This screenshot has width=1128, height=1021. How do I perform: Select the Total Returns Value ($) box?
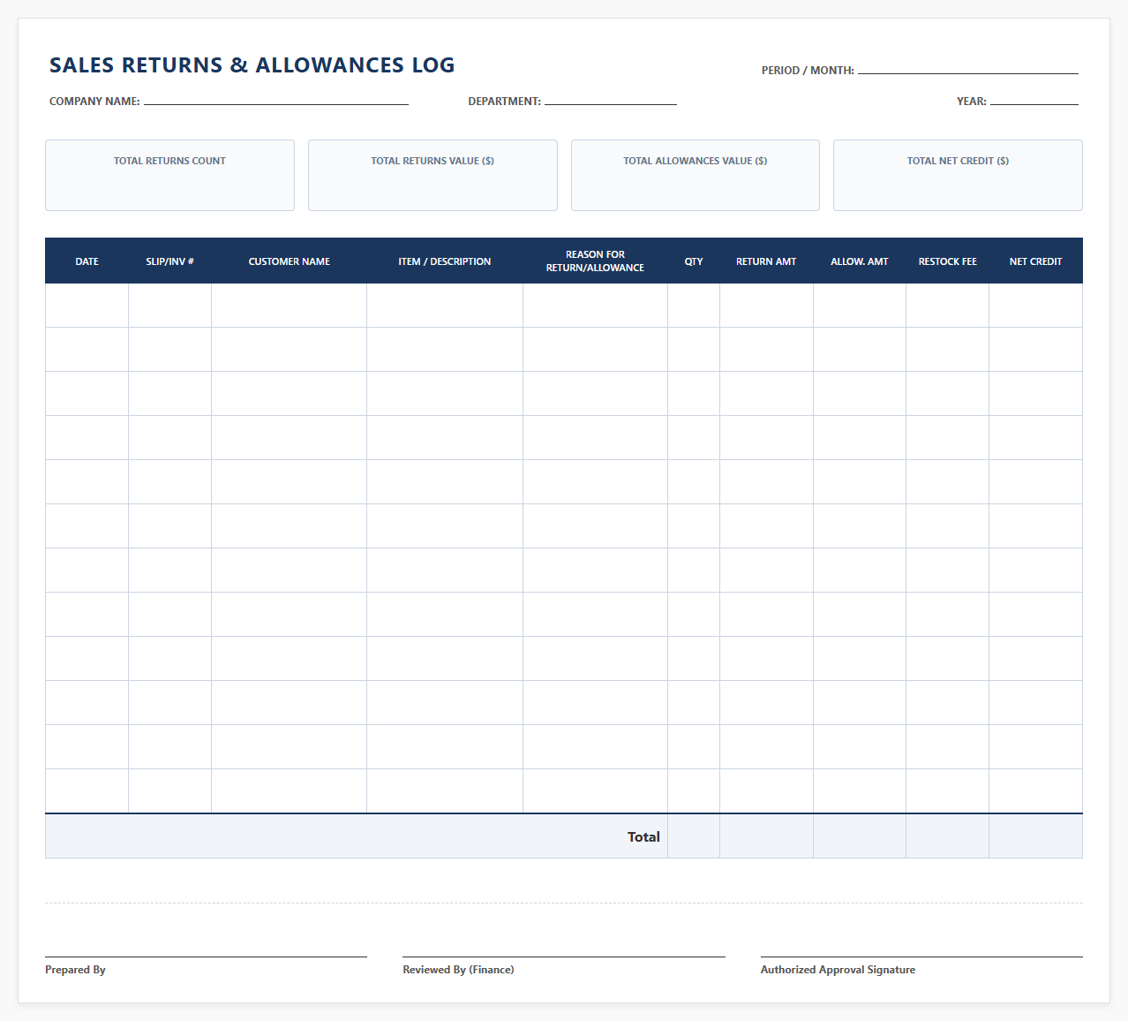(432, 175)
